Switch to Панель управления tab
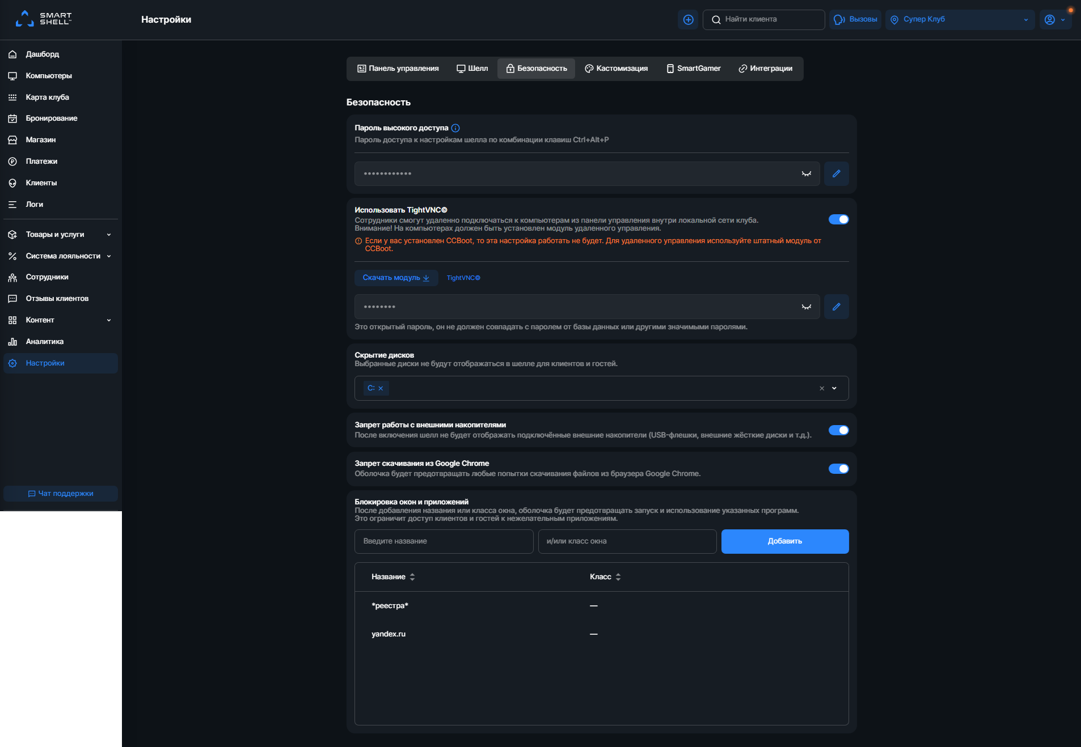This screenshot has width=1081, height=747. click(x=398, y=69)
